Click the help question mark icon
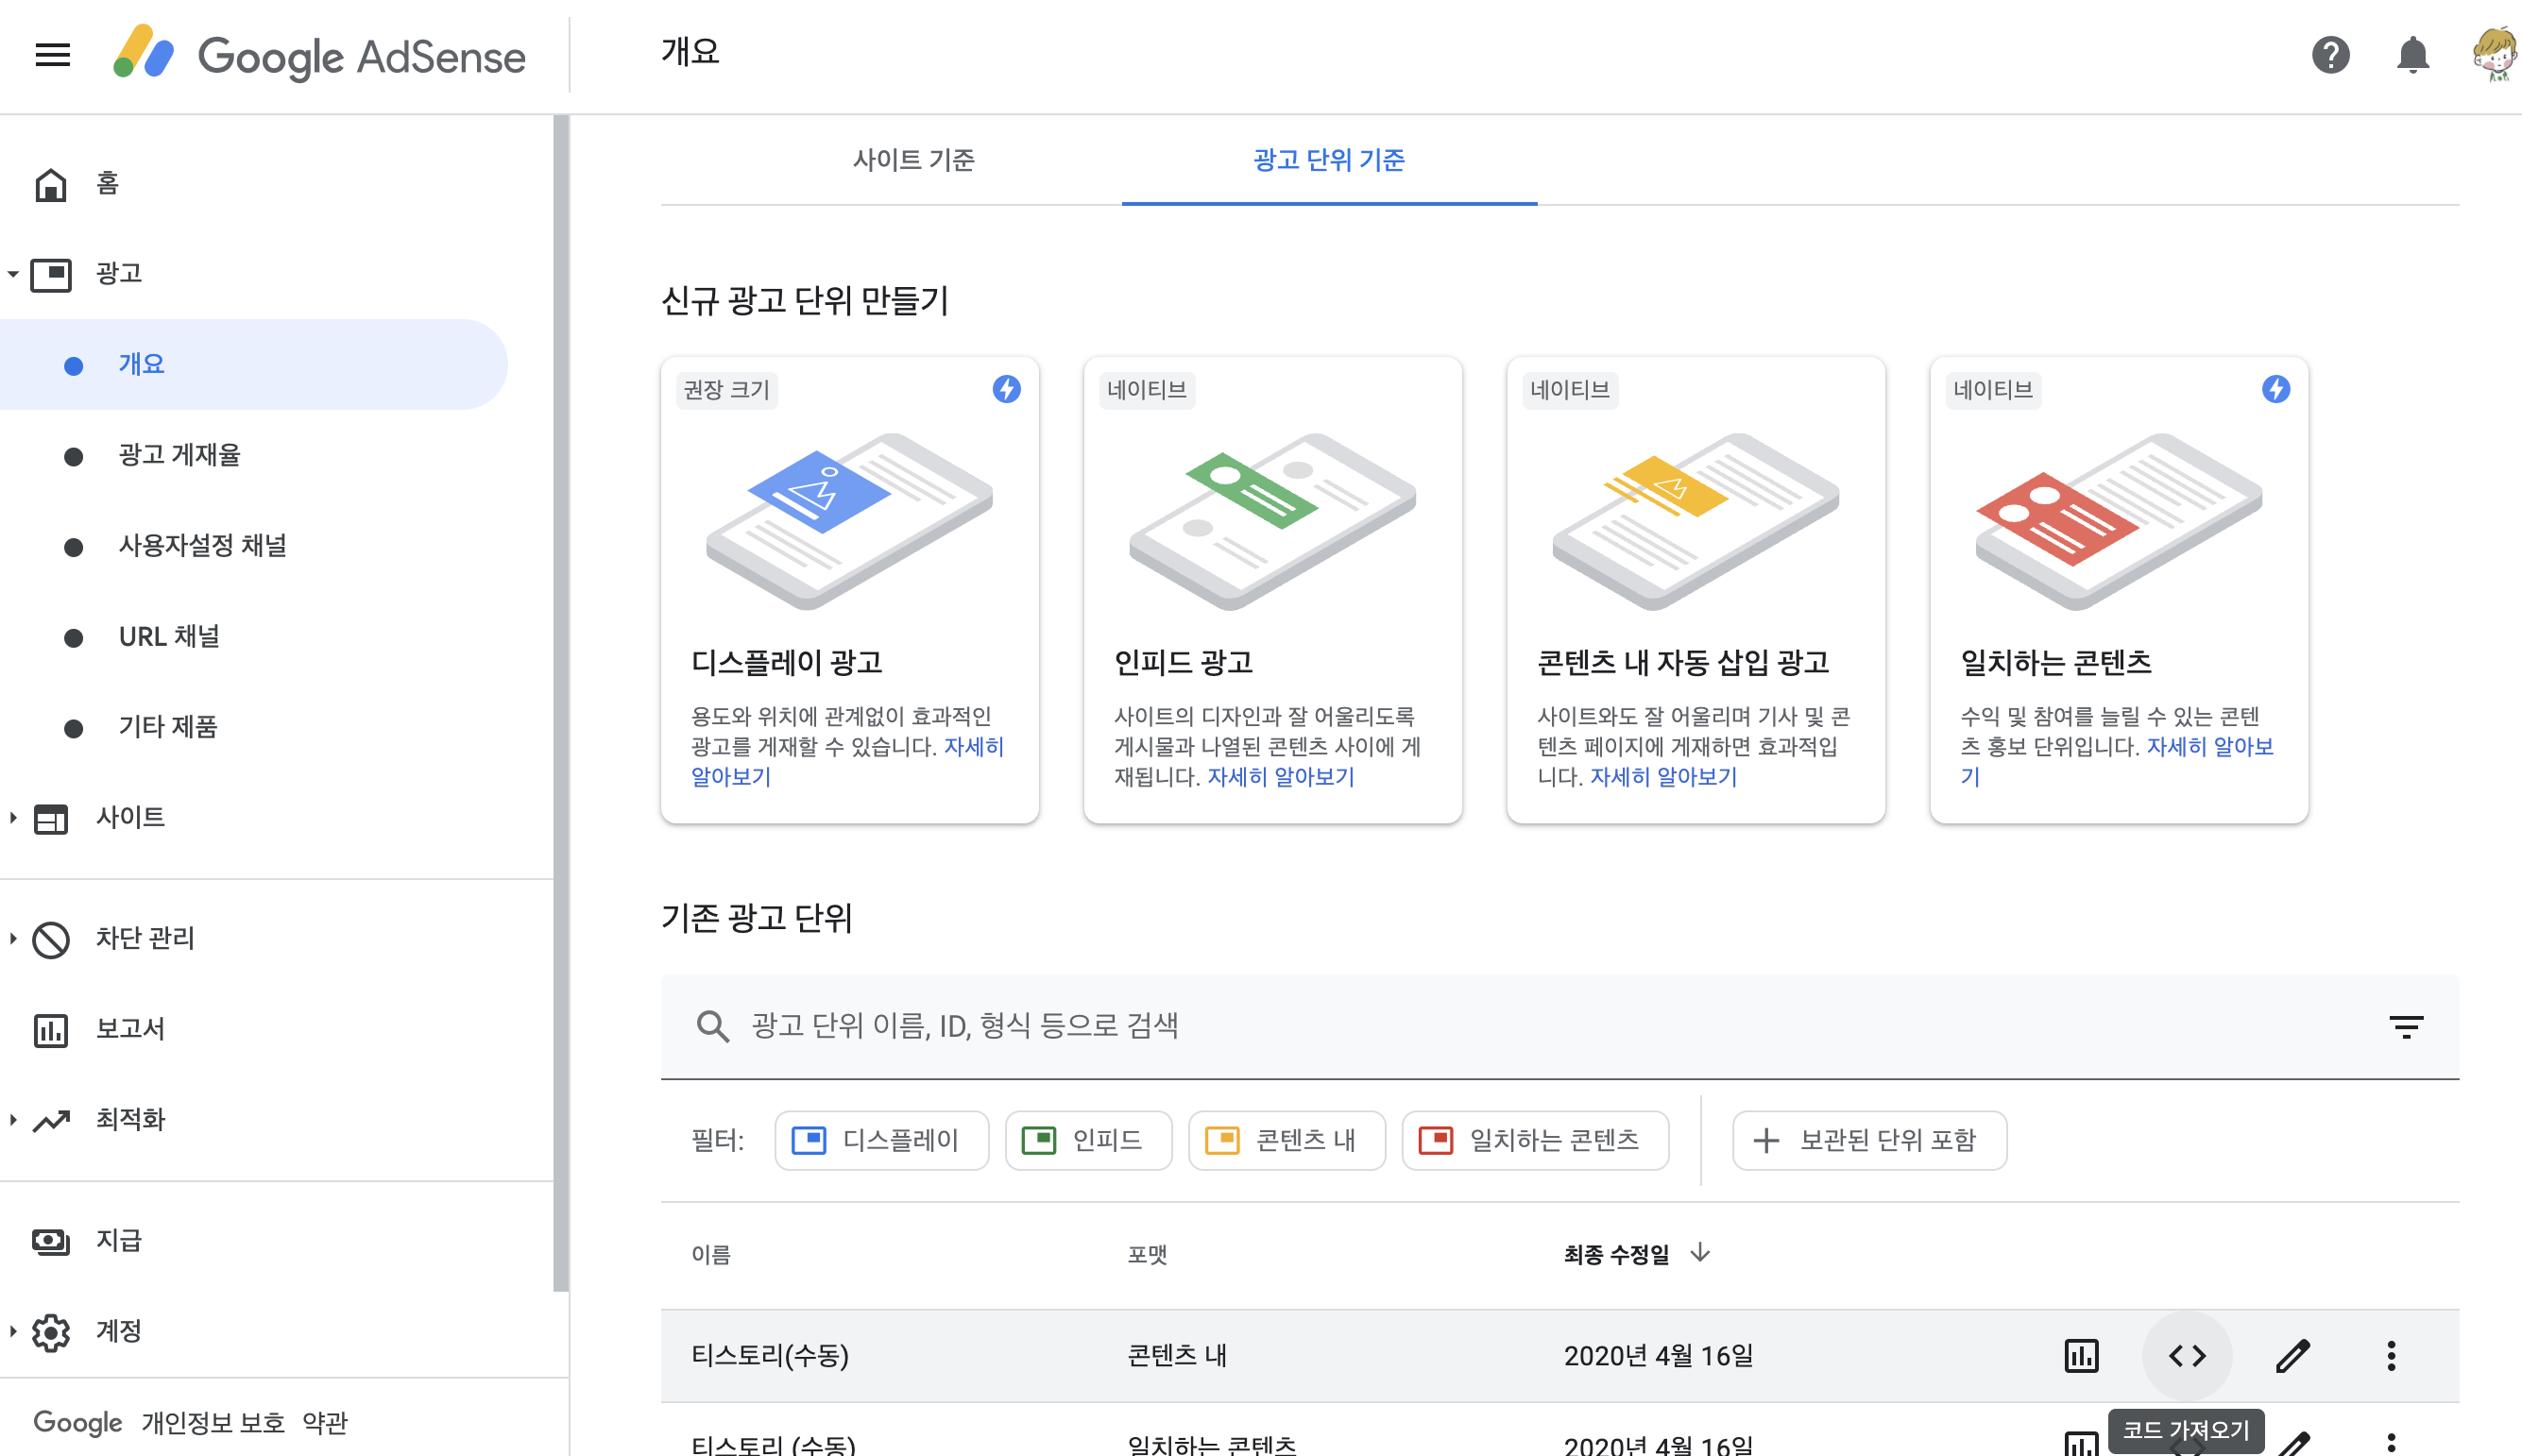The height and width of the screenshot is (1456, 2522). pos(2330,55)
